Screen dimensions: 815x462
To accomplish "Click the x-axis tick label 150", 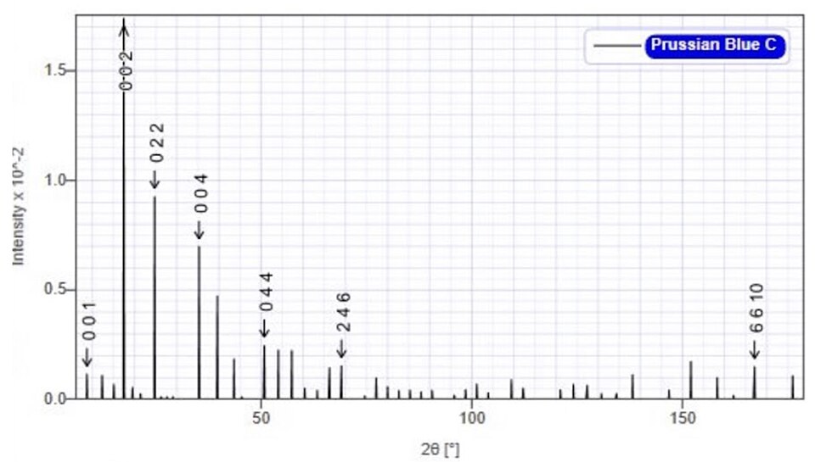I will [x=683, y=418].
